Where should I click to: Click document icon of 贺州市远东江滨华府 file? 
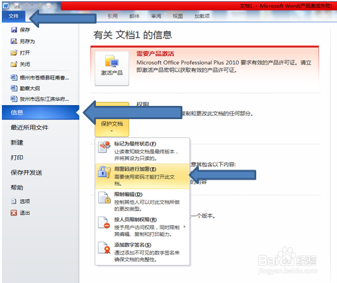(x=14, y=99)
